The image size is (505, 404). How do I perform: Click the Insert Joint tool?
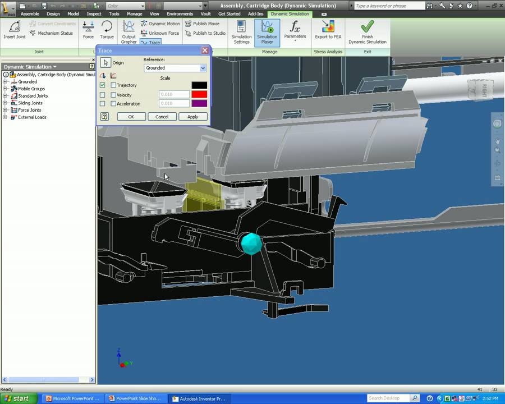click(15, 30)
